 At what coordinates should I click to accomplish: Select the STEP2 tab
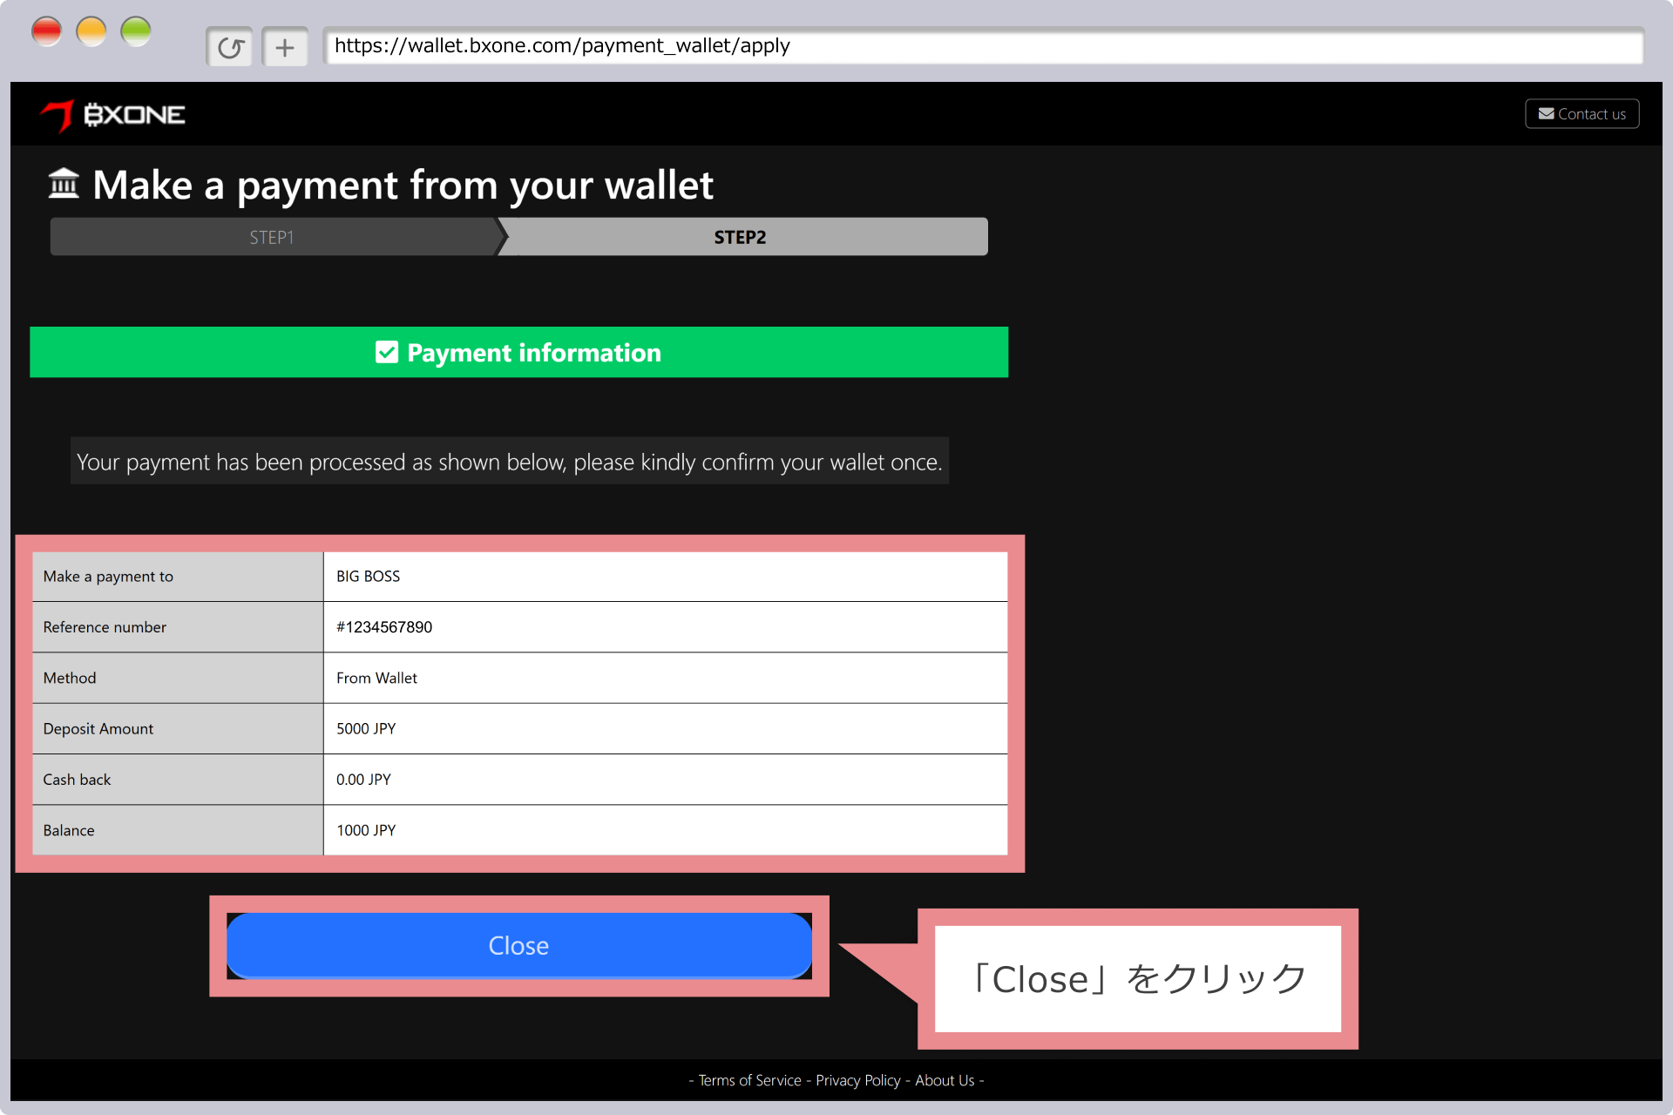pos(740,237)
